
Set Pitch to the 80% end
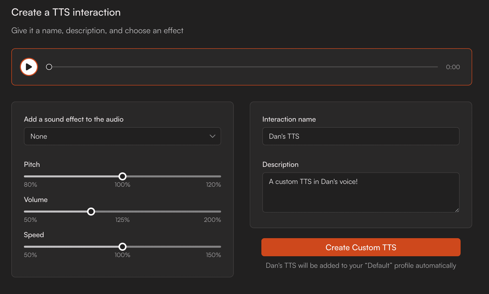pyautogui.click(x=25, y=176)
